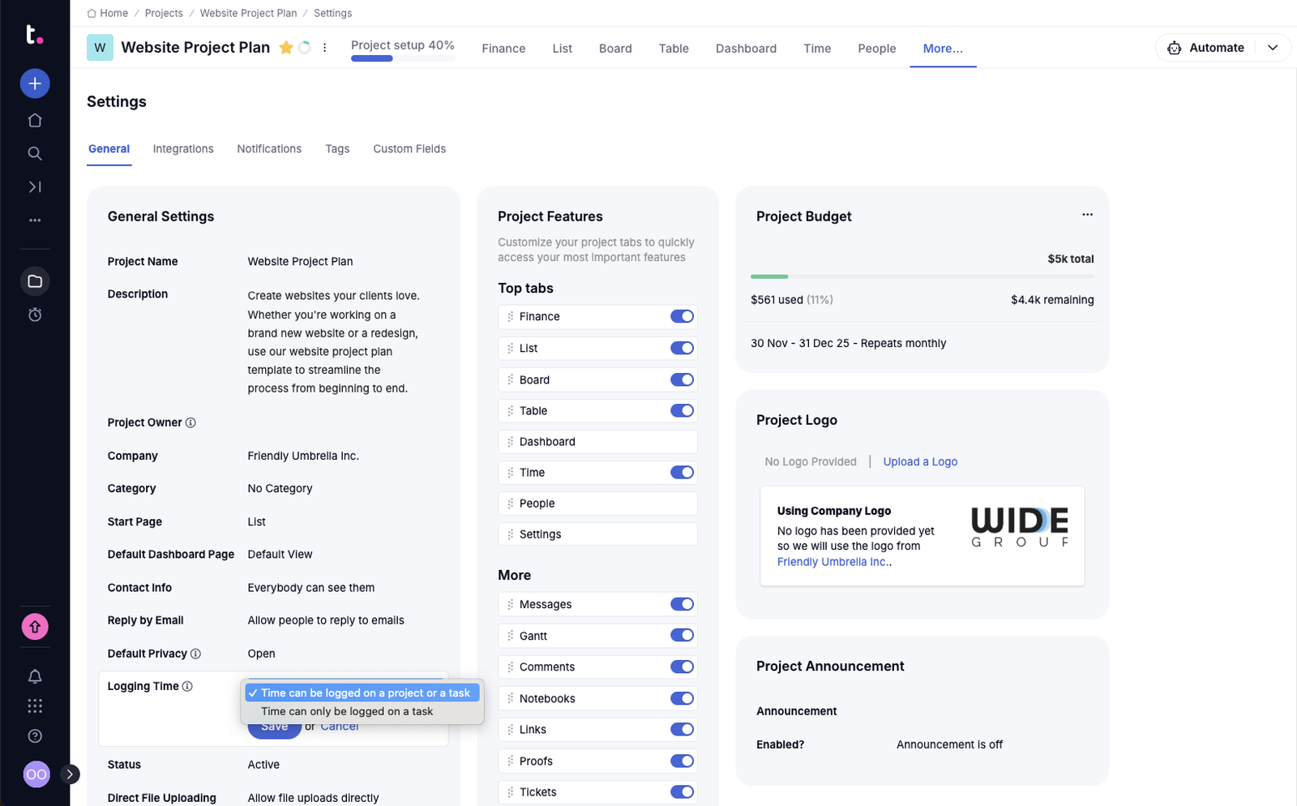Expand the Automate dropdown arrow
Image resolution: width=1297 pixels, height=806 pixels.
(1273, 48)
